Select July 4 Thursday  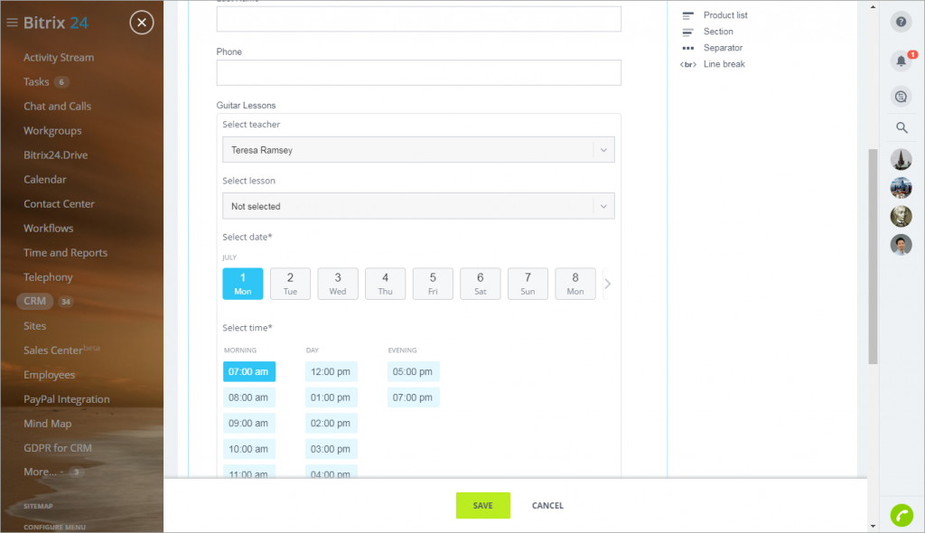(x=385, y=284)
